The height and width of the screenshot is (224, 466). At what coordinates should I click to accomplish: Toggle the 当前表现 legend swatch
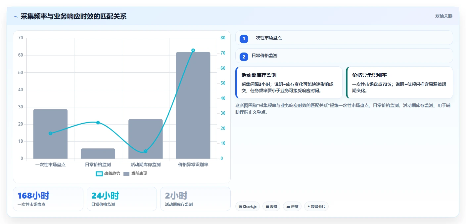[x=126, y=173]
